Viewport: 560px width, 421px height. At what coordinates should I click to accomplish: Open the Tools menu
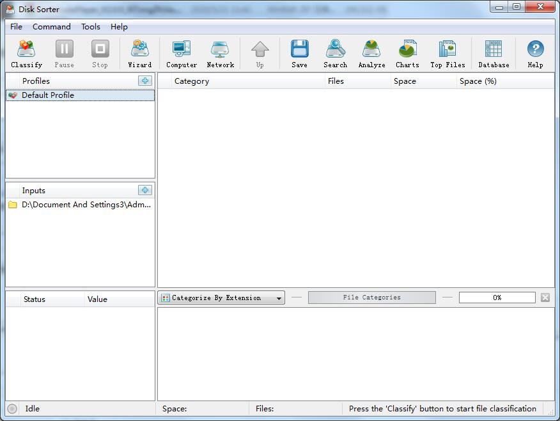click(x=90, y=27)
